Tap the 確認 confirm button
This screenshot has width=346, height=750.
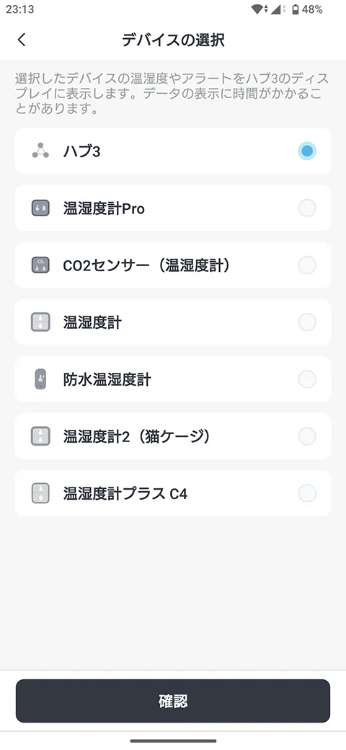coord(173,701)
